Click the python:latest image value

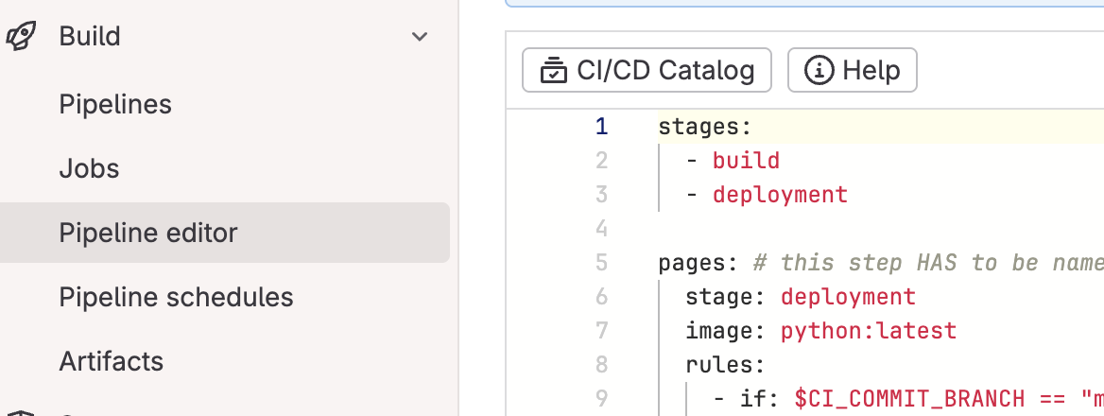click(x=868, y=330)
